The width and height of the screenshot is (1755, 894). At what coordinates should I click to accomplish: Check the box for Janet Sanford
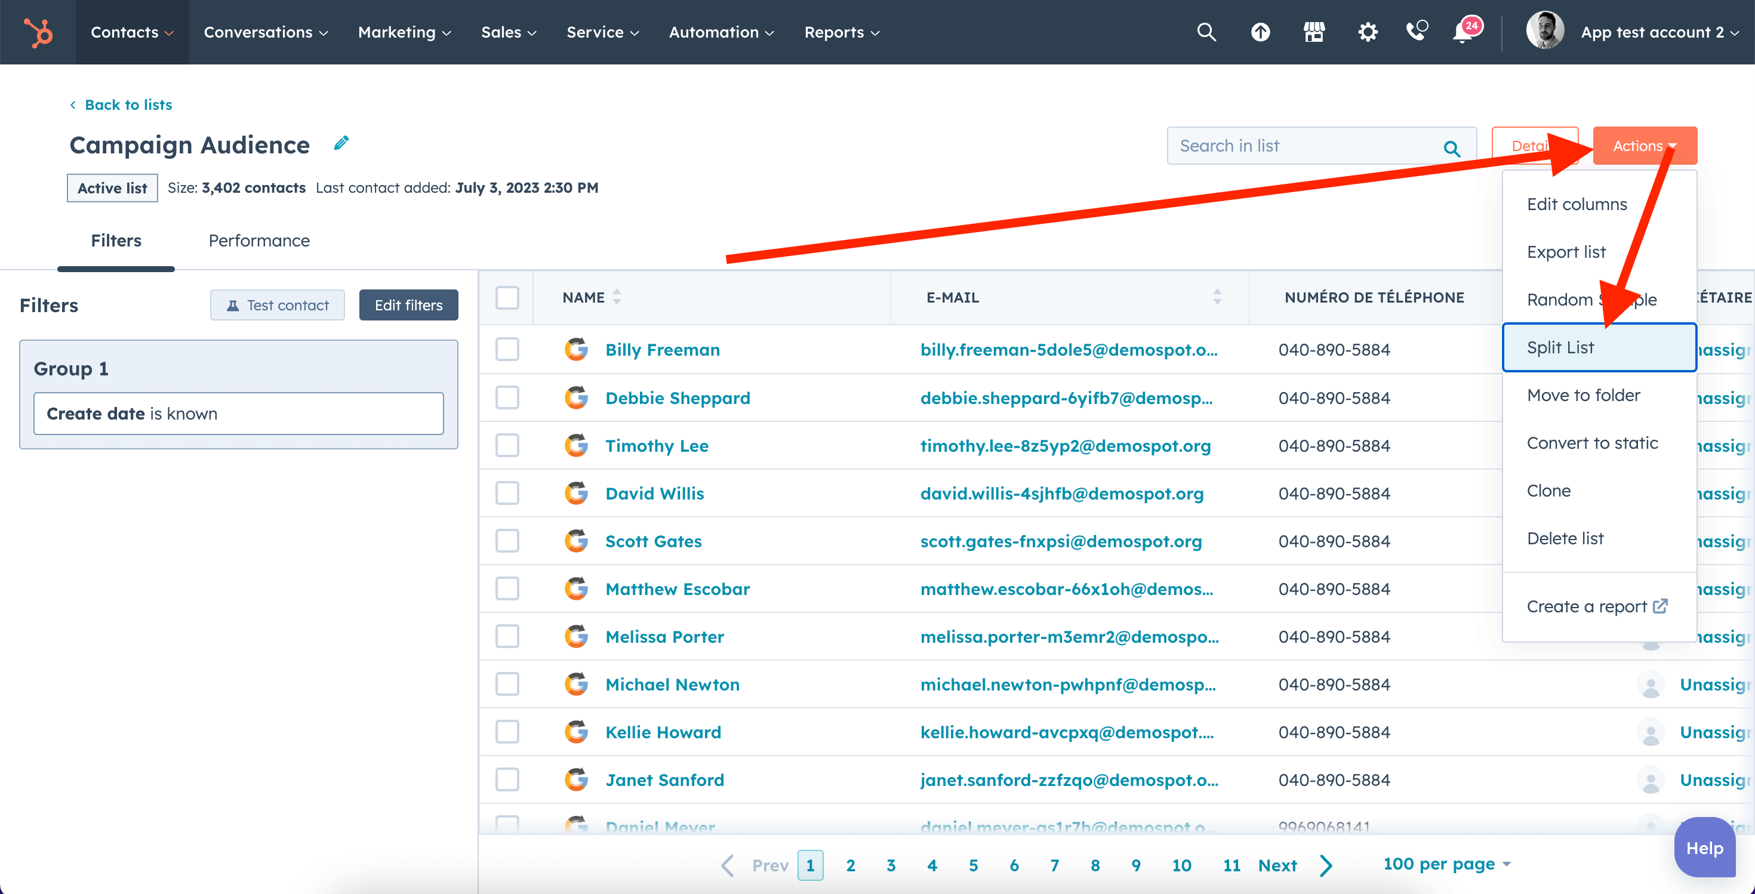(x=507, y=779)
